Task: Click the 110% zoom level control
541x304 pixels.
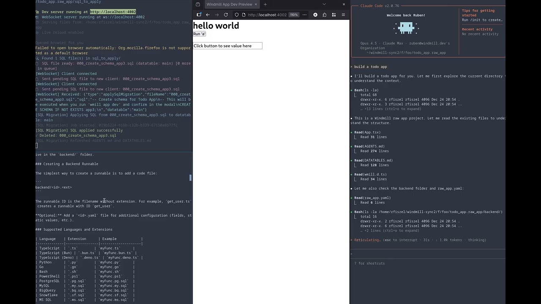Action: [x=294, y=15]
